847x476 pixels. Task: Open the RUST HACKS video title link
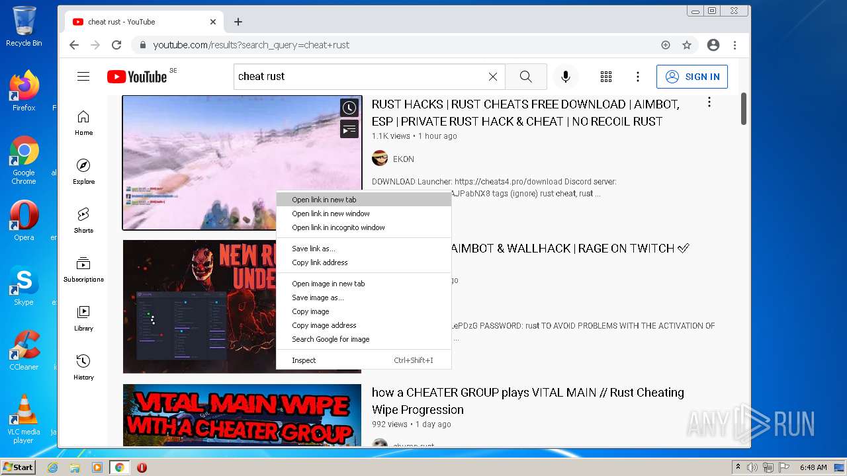click(525, 113)
